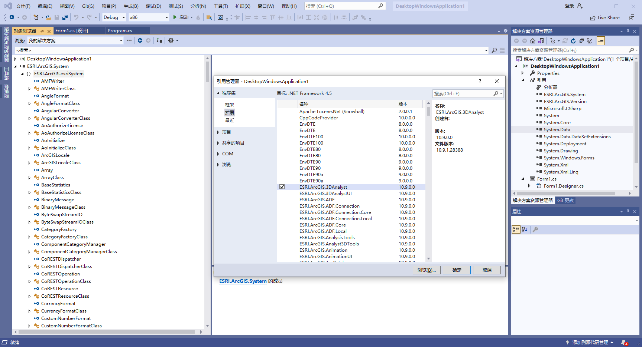Screen dimensions: 642x347
Task: Click Object Browser back navigation arrow
Action: coord(140,40)
